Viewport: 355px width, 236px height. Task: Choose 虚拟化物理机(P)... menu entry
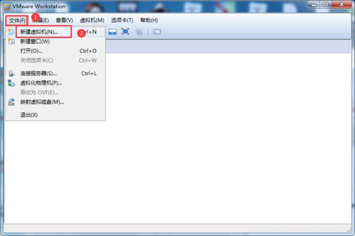click(x=56, y=83)
